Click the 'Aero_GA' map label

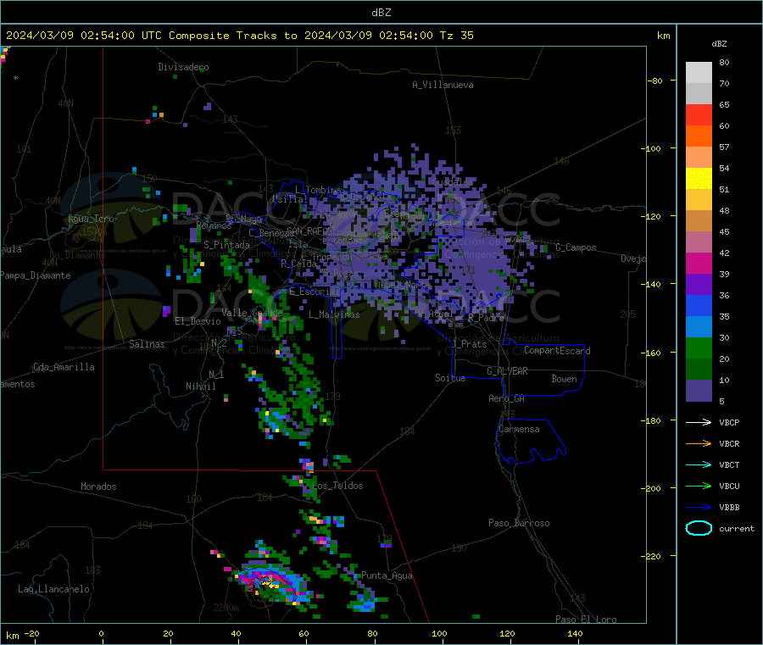[507, 398]
